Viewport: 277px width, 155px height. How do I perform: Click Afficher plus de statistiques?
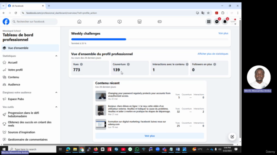(x=213, y=54)
